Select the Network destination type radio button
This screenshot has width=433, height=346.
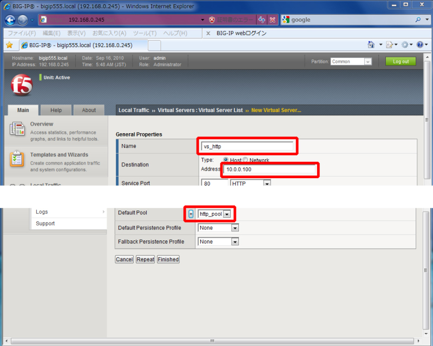[x=245, y=160]
